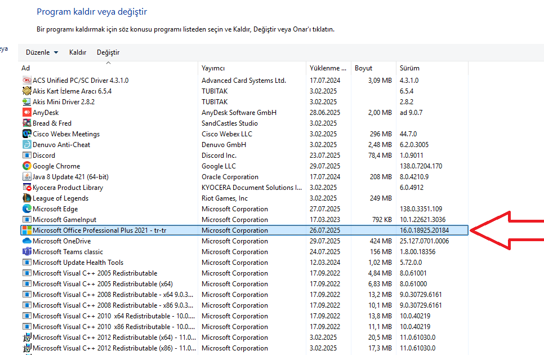
Task: Click the Bread & Fred icon
Action: pos(26,123)
